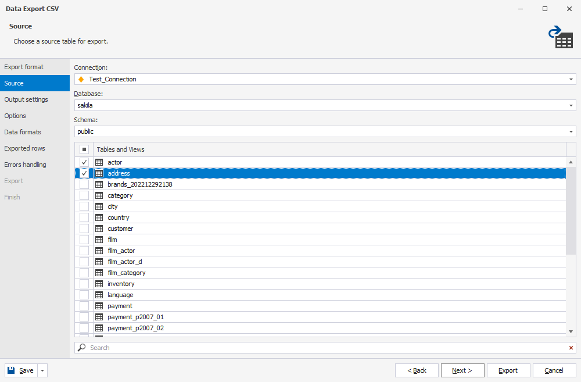This screenshot has height=382, width=581.
Task: Click the Tables and Views column header
Action: (329, 149)
